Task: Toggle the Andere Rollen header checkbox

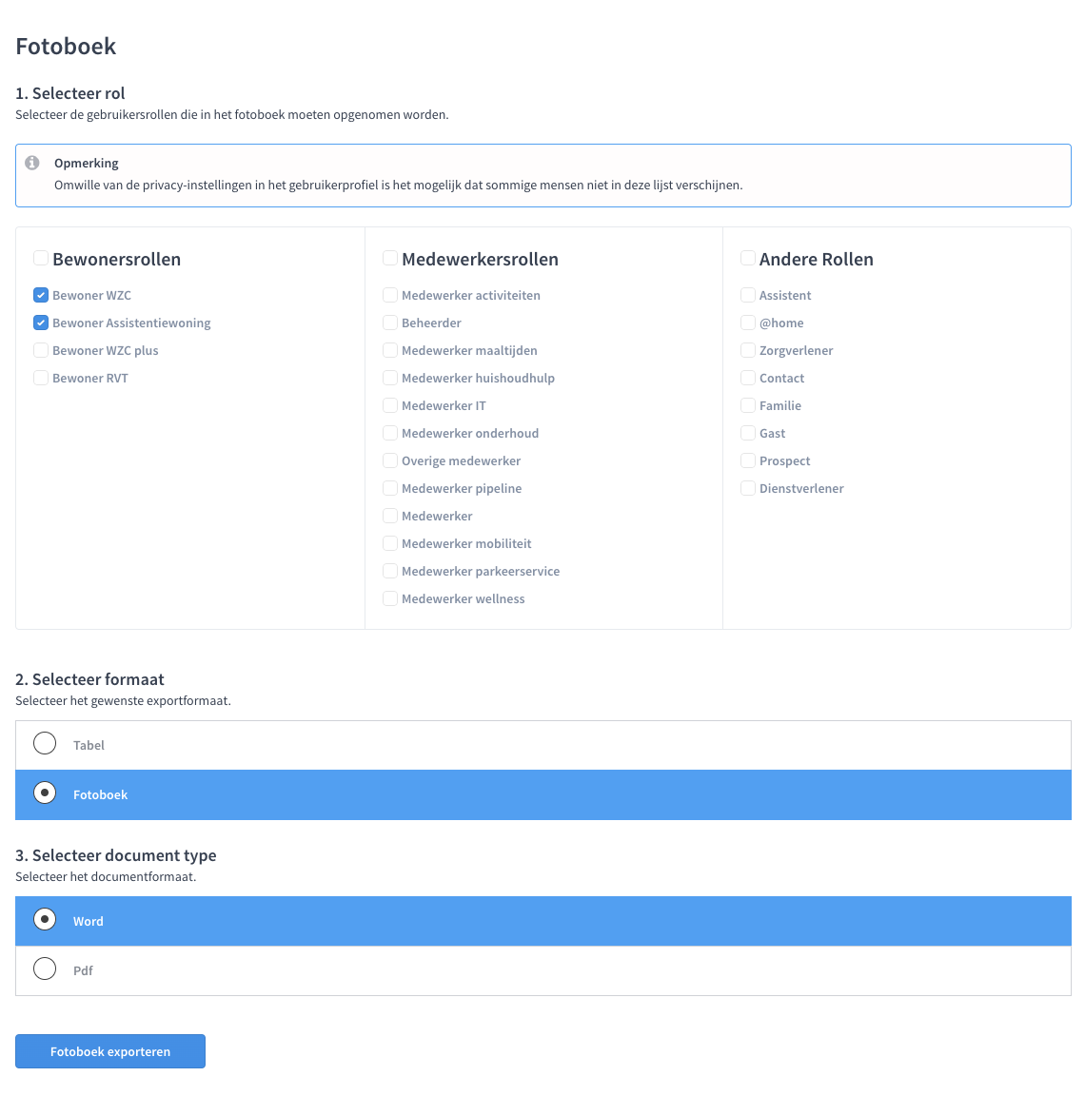Action: [x=748, y=258]
